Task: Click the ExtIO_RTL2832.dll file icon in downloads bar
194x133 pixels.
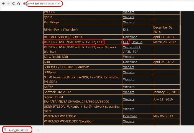Action: [x=5, y=130]
